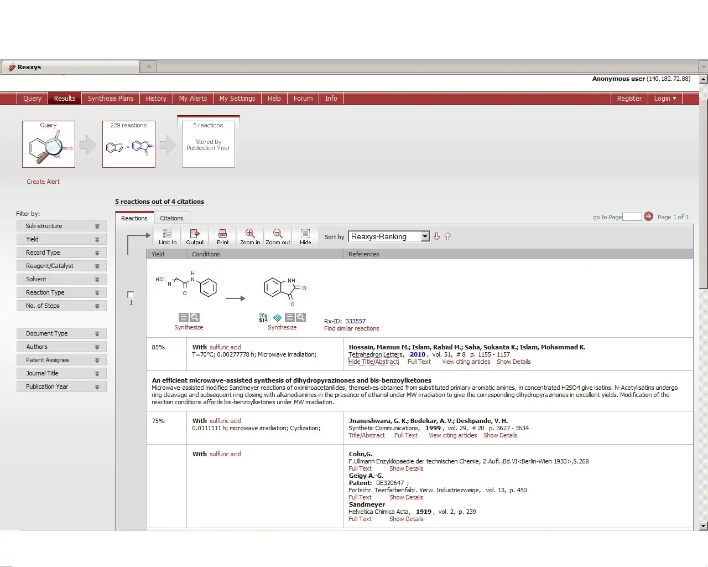Sort results in ascending order arrow
This screenshot has width=708, height=567.
point(447,236)
